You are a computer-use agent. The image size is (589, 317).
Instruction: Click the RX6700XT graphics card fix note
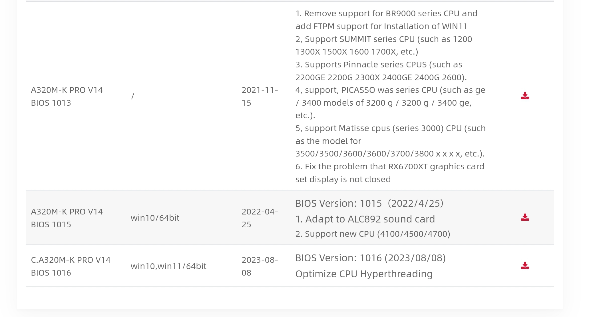point(390,173)
